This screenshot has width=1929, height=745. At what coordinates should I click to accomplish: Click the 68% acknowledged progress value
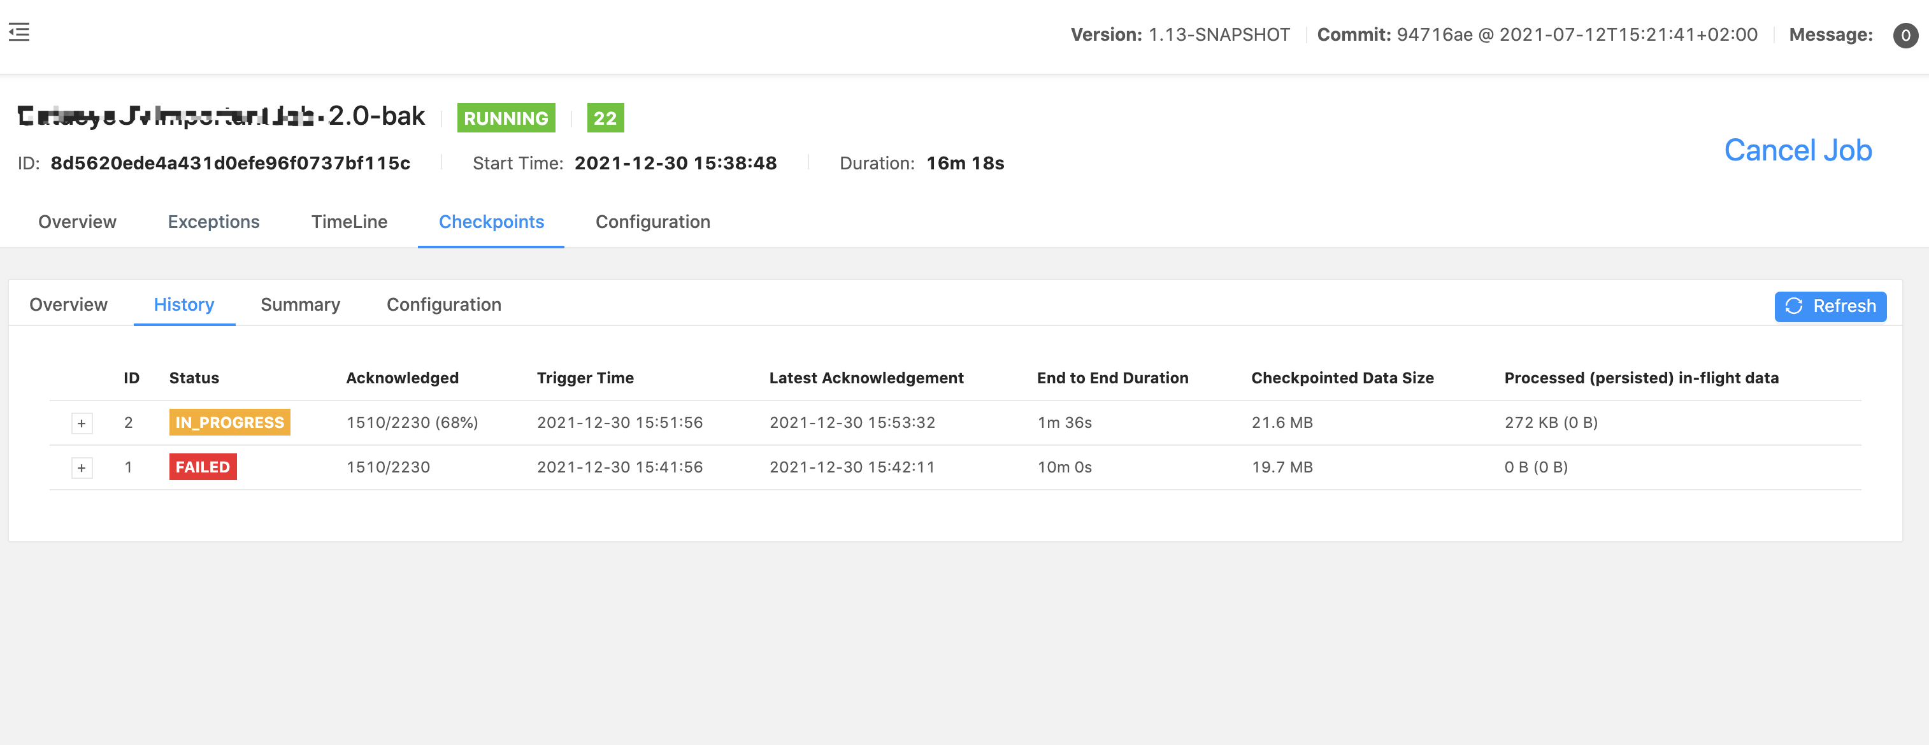point(413,422)
